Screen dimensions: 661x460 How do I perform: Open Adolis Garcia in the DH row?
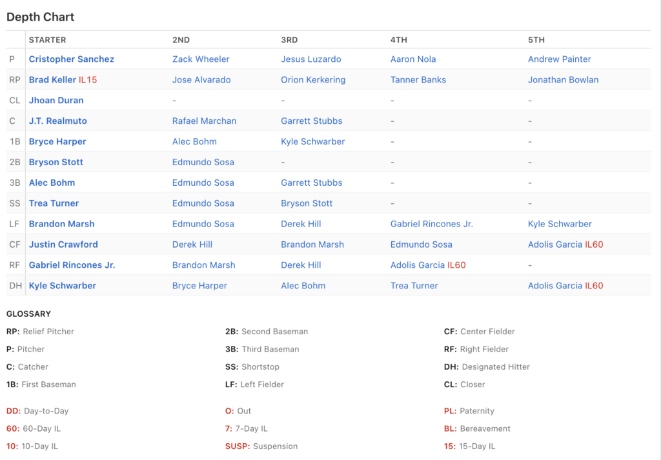pyautogui.click(x=554, y=286)
